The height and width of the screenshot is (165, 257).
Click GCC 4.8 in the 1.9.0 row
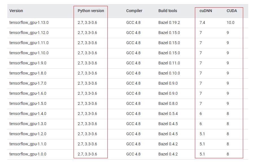point(133,63)
